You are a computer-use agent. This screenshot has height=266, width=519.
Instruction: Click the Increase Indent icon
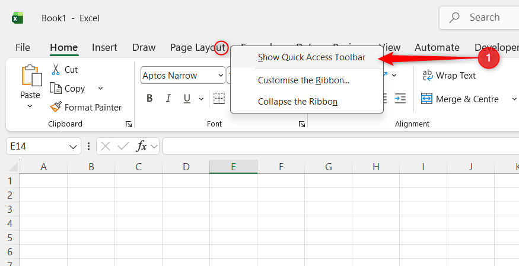pyautogui.click(x=400, y=98)
